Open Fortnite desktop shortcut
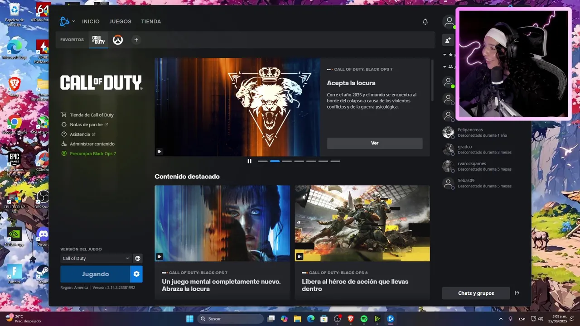The image size is (580, 326). 14,274
